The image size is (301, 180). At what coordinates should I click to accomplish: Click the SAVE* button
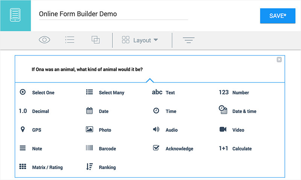coord(278,16)
